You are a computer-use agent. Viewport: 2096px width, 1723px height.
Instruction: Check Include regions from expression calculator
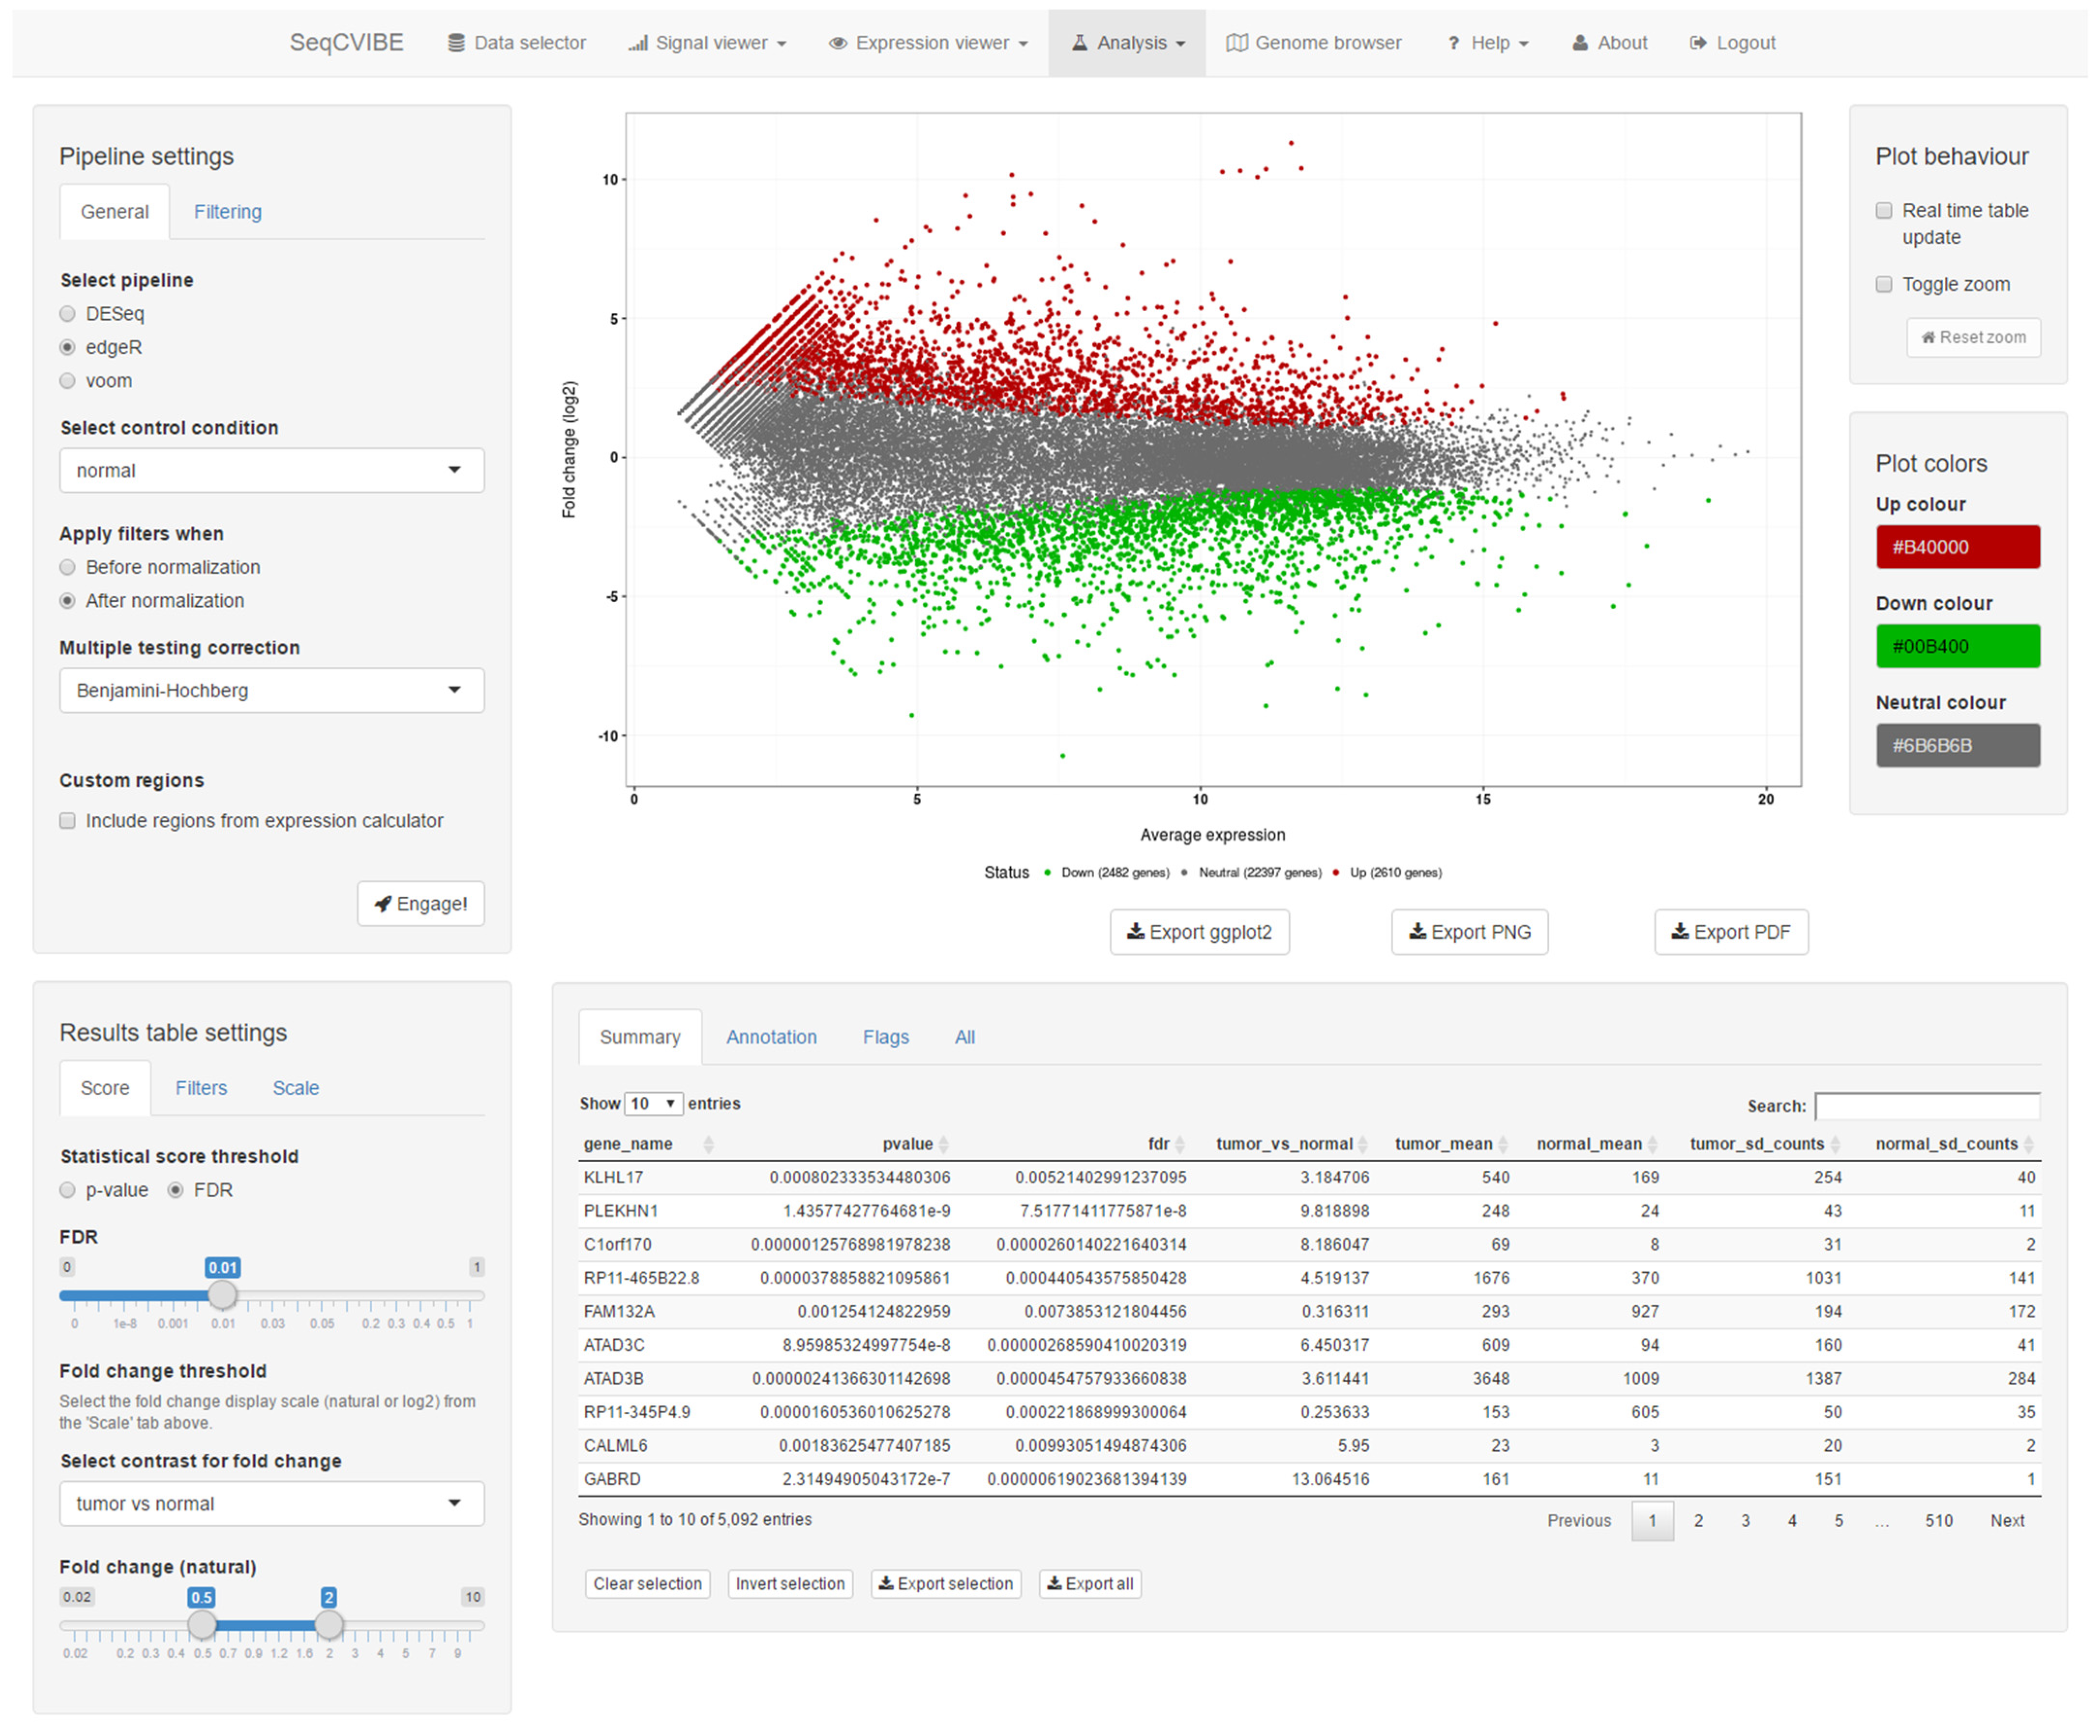pos(67,821)
